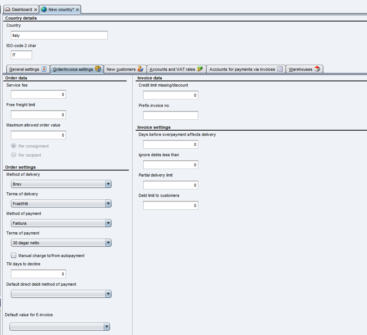
Task: Switch to the General settings tab
Action: click(24, 69)
